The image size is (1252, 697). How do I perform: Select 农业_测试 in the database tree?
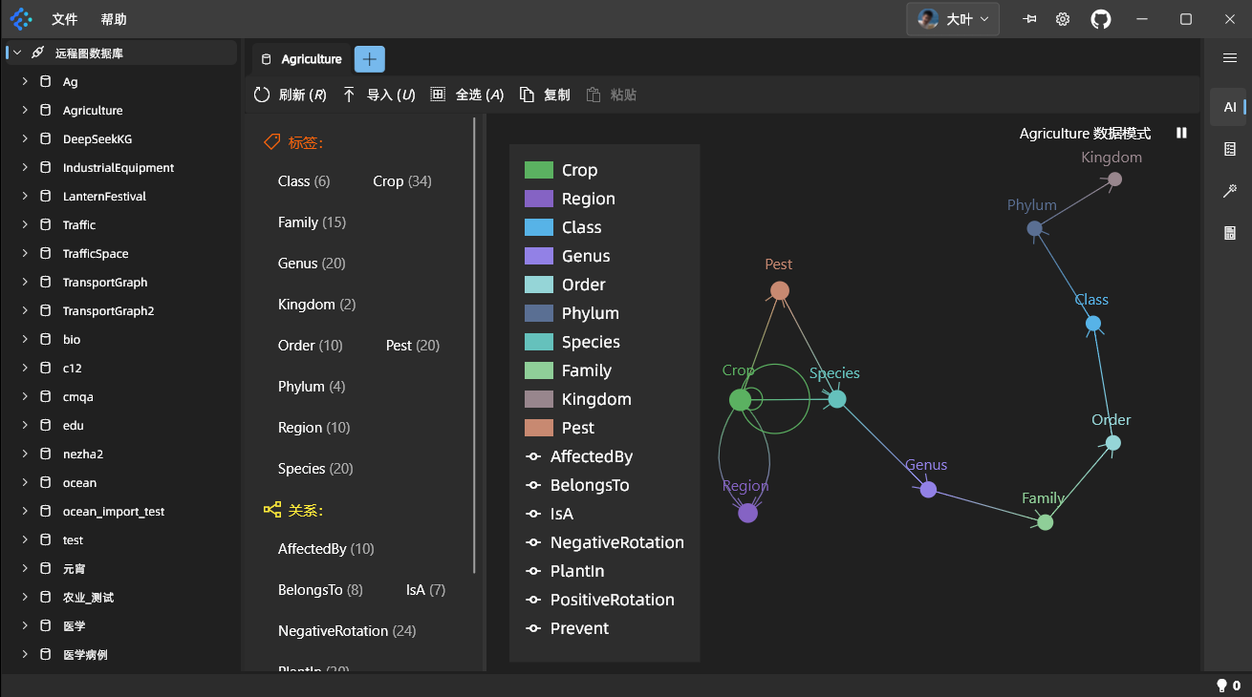pos(88,597)
